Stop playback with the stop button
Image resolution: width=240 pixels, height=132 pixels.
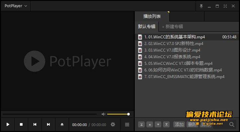21,124
